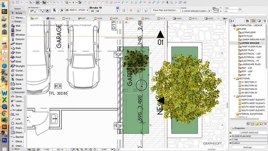Collapse the ELEVATIONS folder in navigator
The image size is (268, 151).
(x=234, y=96)
